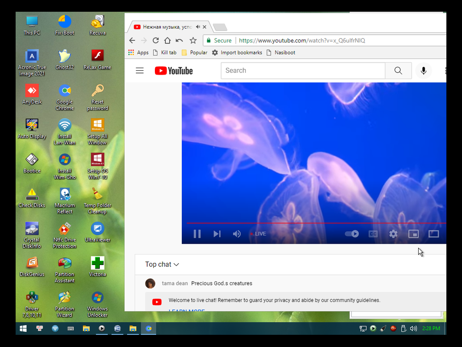This screenshot has width=462, height=347.
Task: Reload the page with the refresh icon
Action: pyautogui.click(x=156, y=41)
